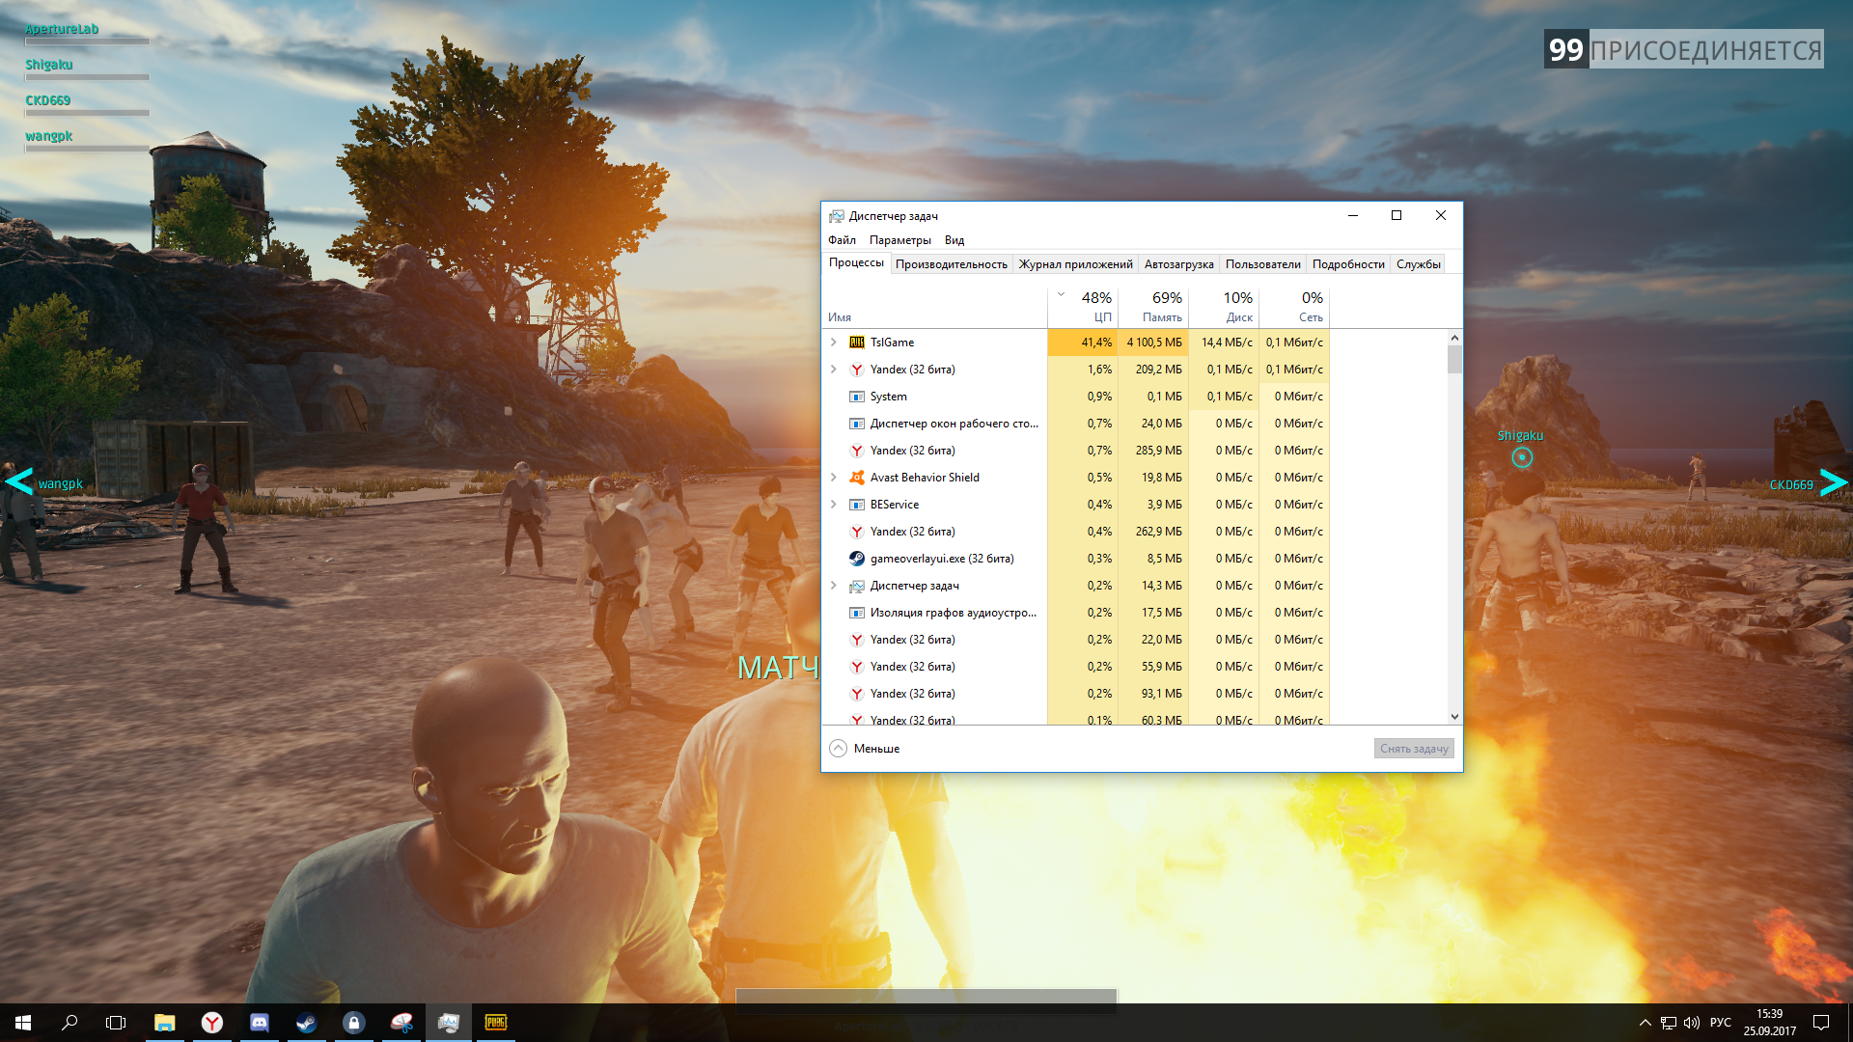Select the Yandex row using 262,9 МБ
The image size is (1853, 1042).
point(1075,532)
